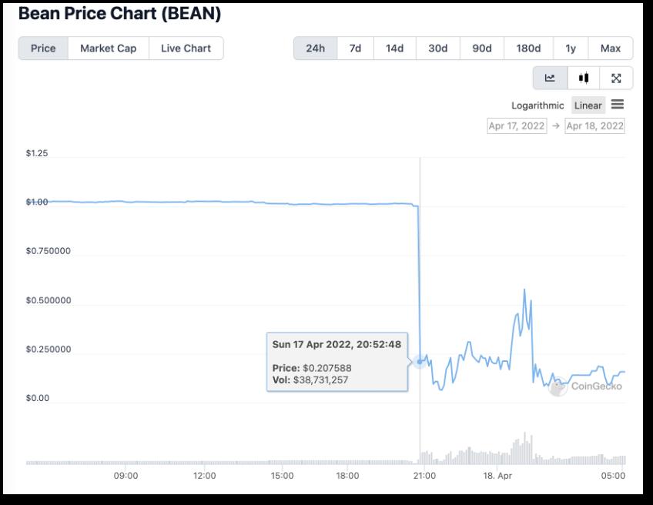
Task: Select the 24h time range
Action: point(315,48)
